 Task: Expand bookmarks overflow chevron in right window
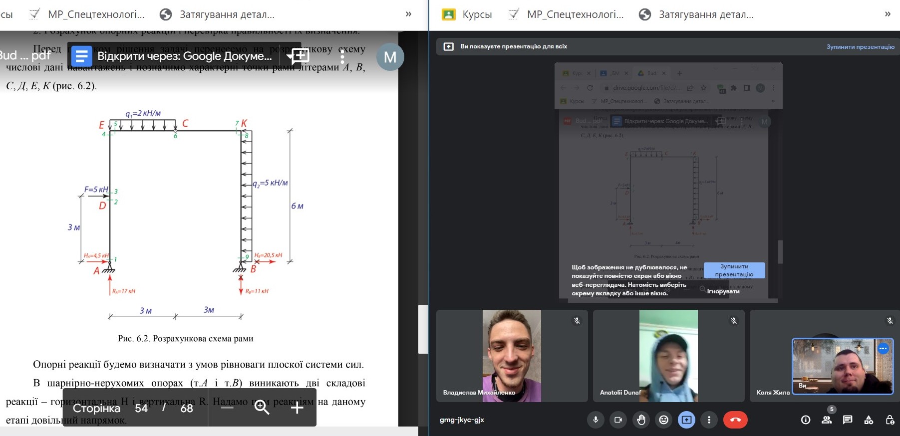[888, 14]
